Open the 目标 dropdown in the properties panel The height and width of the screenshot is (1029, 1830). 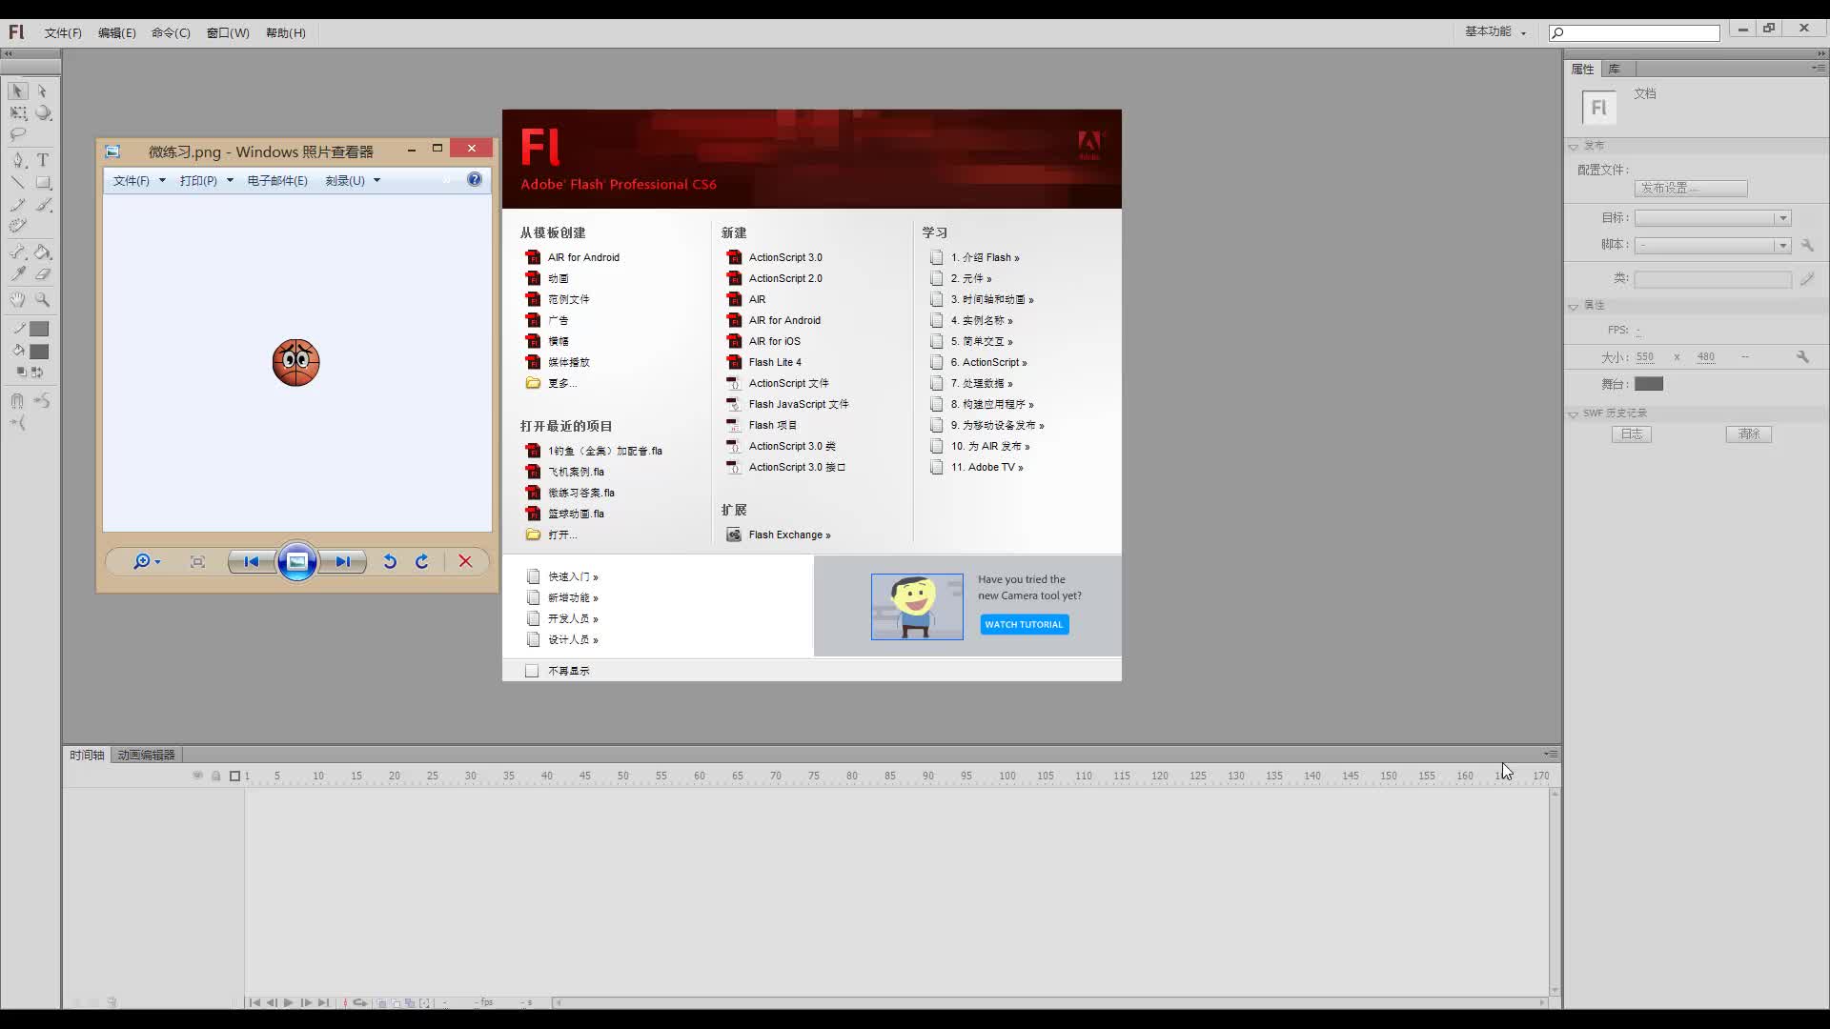(1713, 218)
